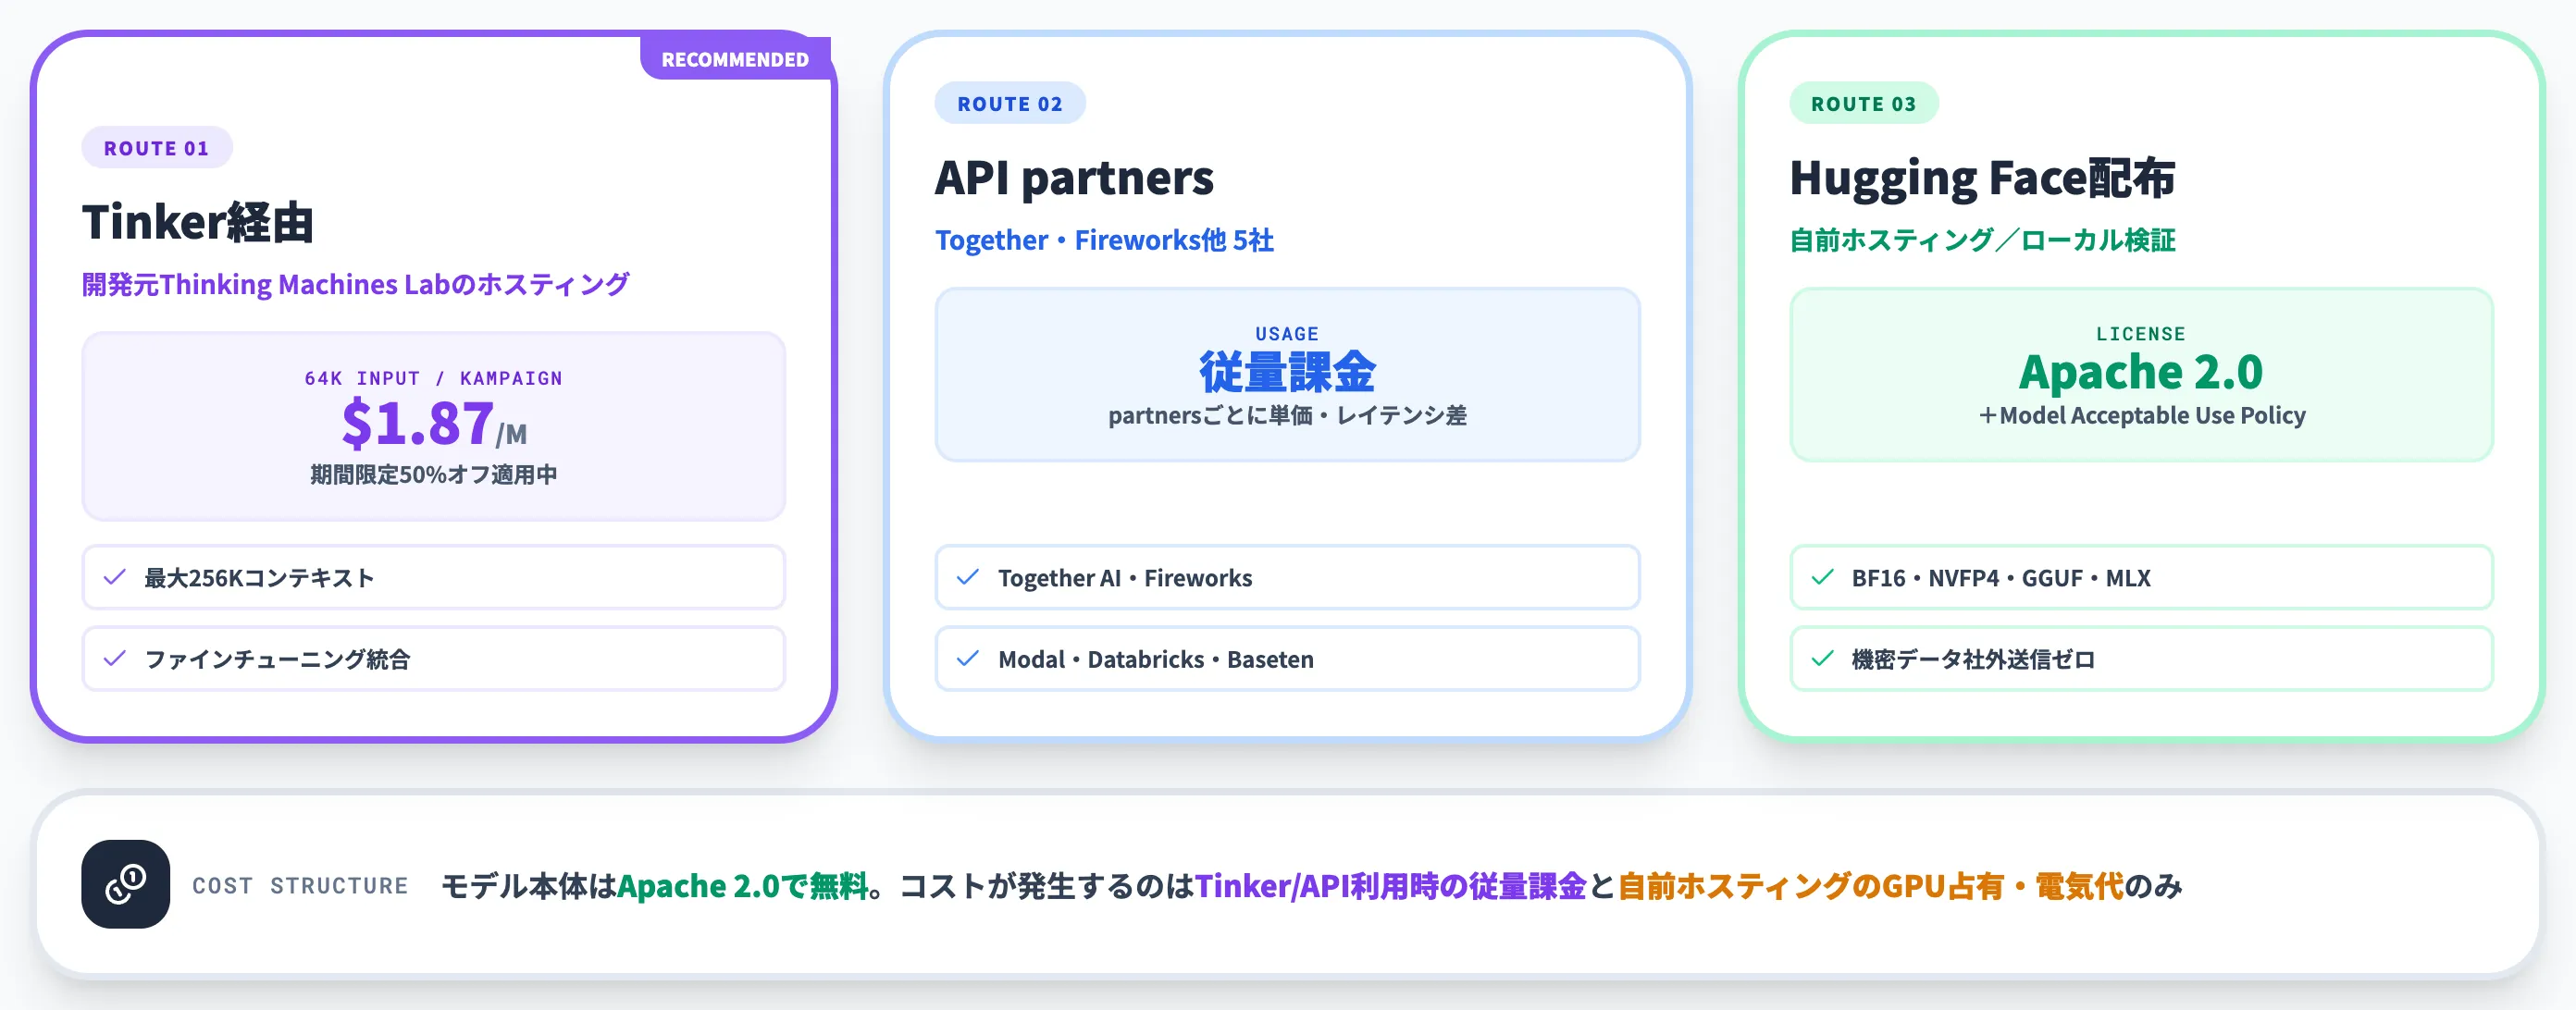The image size is (2576, 1010).
Task: Click the RECOMMENDED badge on Tinker card
Action: coord(735,59)
